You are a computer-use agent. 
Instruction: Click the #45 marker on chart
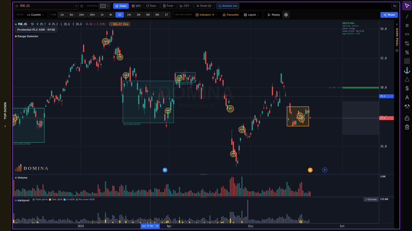[x=126, y=75]
